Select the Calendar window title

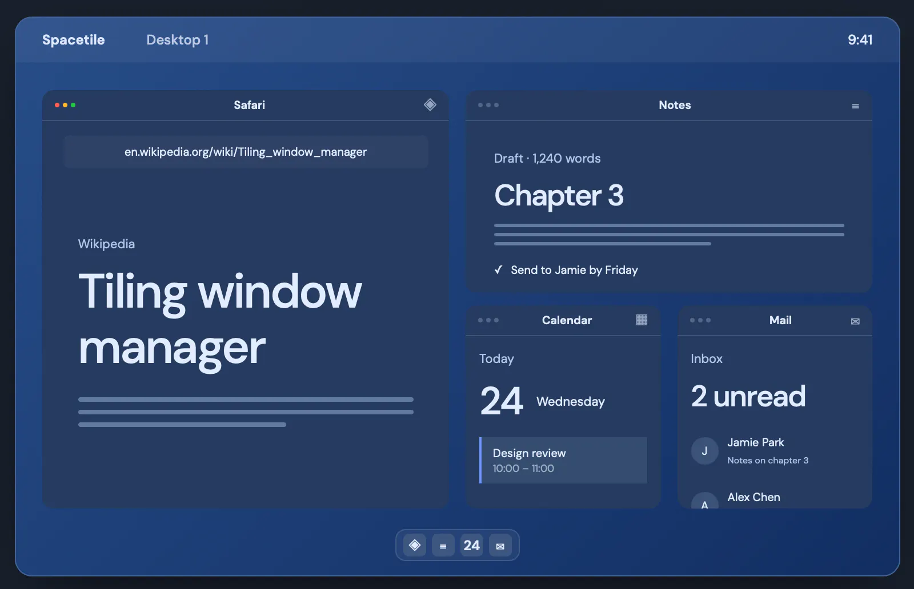567,320
